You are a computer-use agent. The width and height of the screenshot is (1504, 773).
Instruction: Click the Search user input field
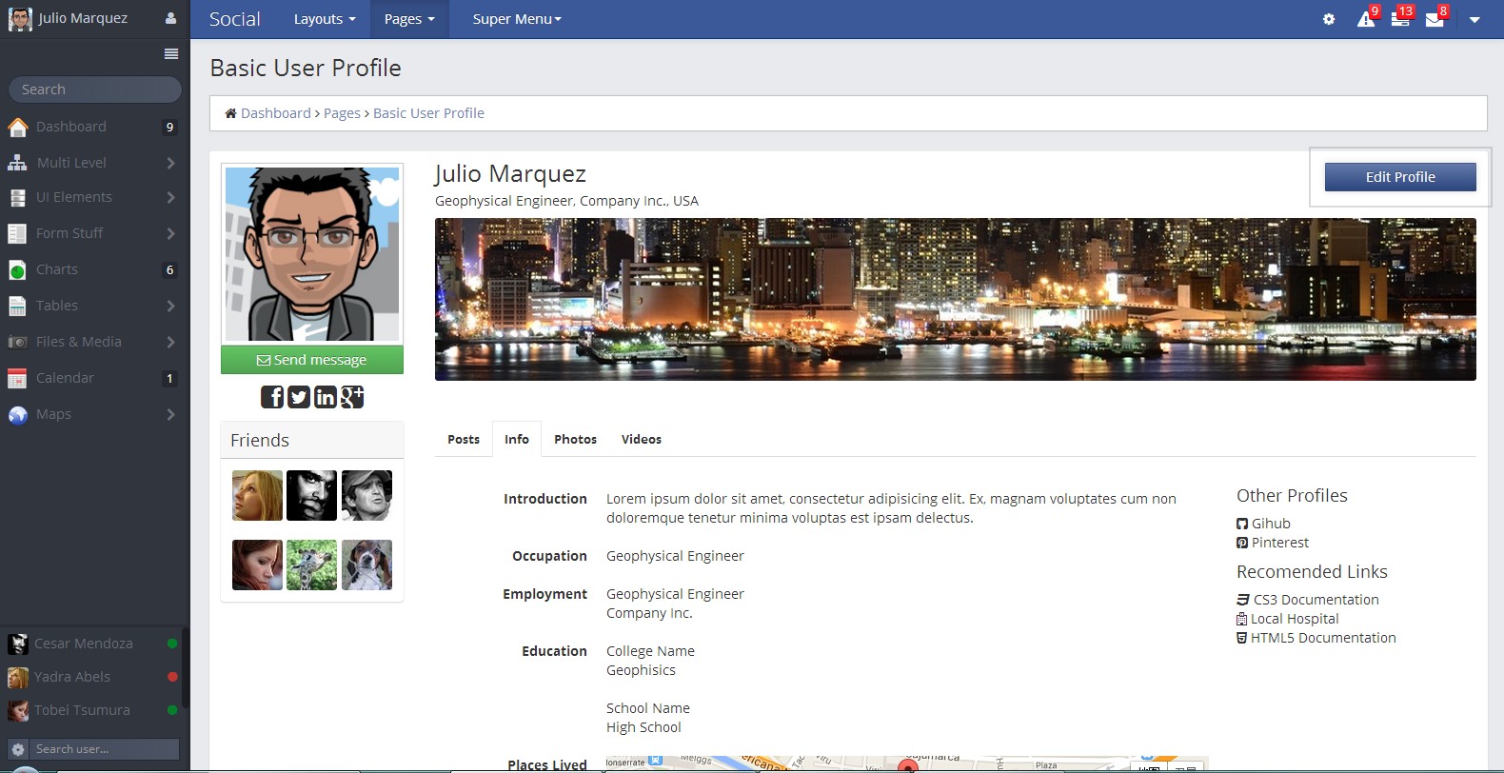pyautogui.click(x=104, y=749)
